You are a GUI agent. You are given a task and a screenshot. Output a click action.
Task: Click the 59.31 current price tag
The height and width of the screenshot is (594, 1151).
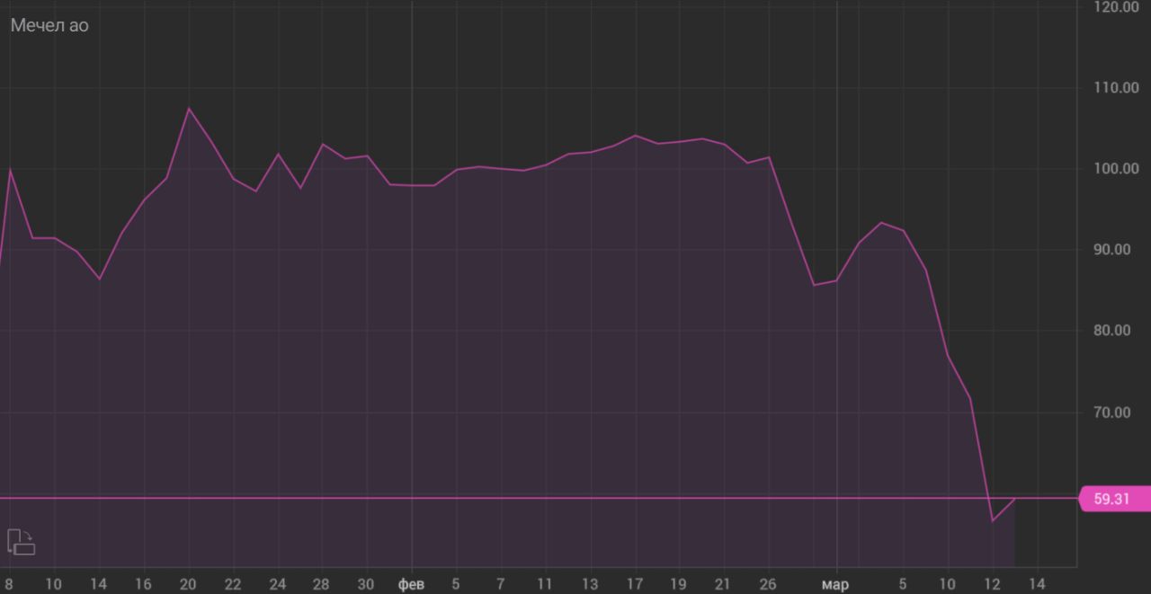click(1112, 499)
